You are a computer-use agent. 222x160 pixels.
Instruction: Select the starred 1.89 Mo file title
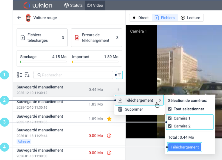pos(40,116)
